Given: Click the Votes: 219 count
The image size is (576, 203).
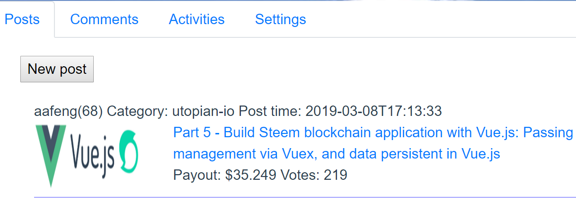Looking at the screenshot, I should pyautogui.click(x=314, y=175).
